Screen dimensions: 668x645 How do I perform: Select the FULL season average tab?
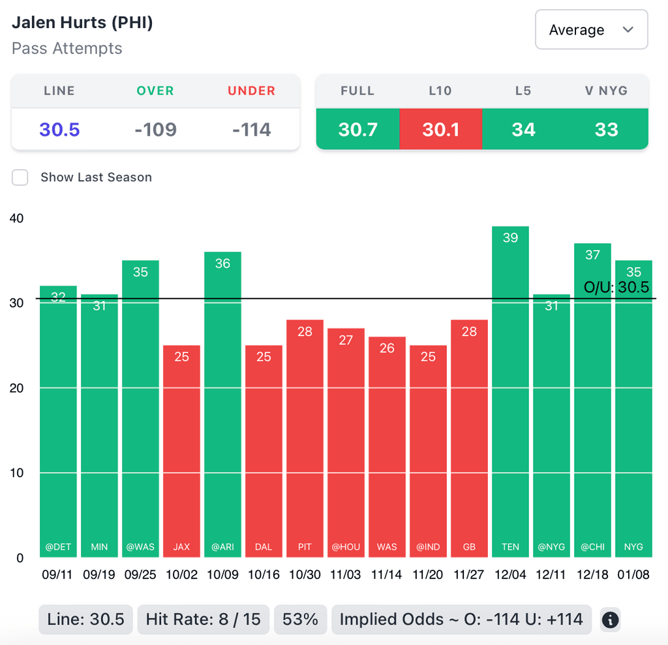[357, 129]
